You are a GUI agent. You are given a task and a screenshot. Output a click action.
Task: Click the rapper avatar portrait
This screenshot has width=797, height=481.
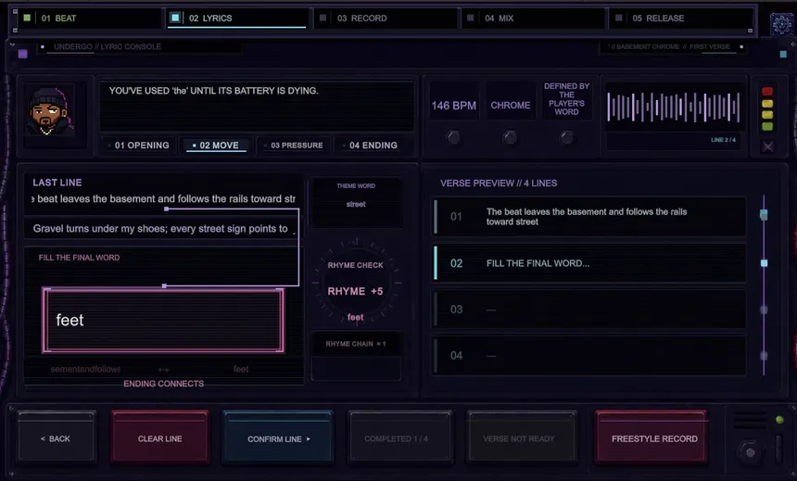coord(50,112)
